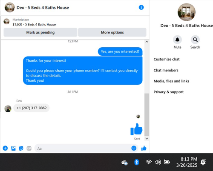Open the GIF picker icon
This screenshot has height=171, width=213.
click(29, 148)
